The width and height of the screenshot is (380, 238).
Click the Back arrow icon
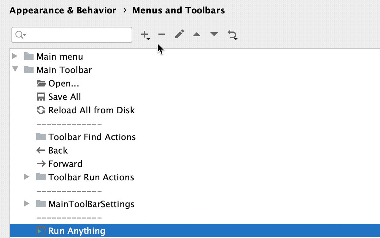(x=40, y=150)
